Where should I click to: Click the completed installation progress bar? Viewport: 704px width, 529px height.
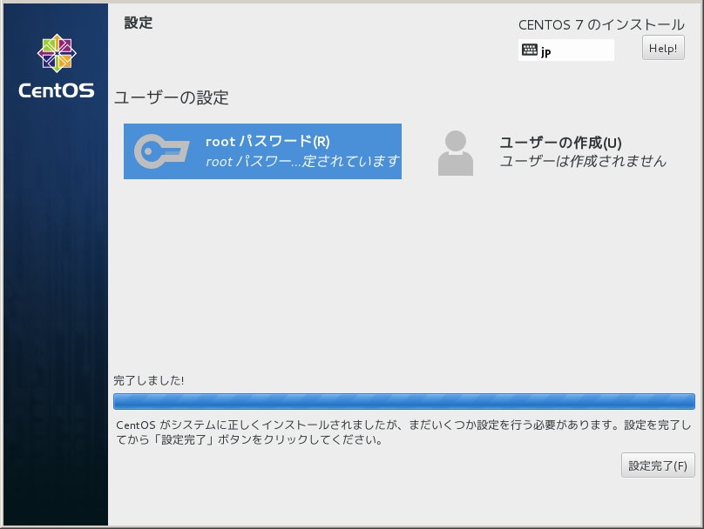404,401
